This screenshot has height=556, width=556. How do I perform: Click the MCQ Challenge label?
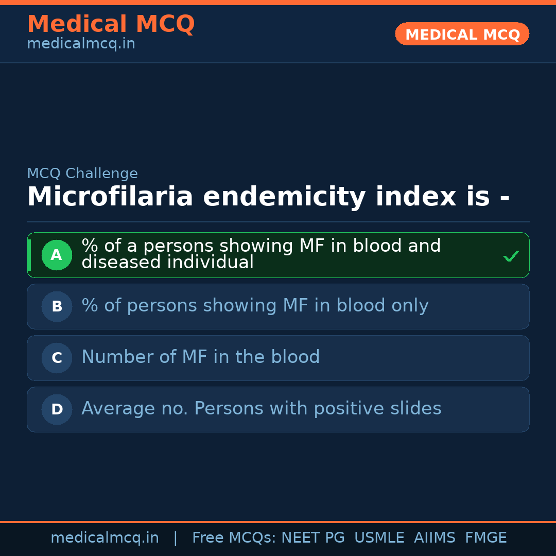tap(82, 173)
